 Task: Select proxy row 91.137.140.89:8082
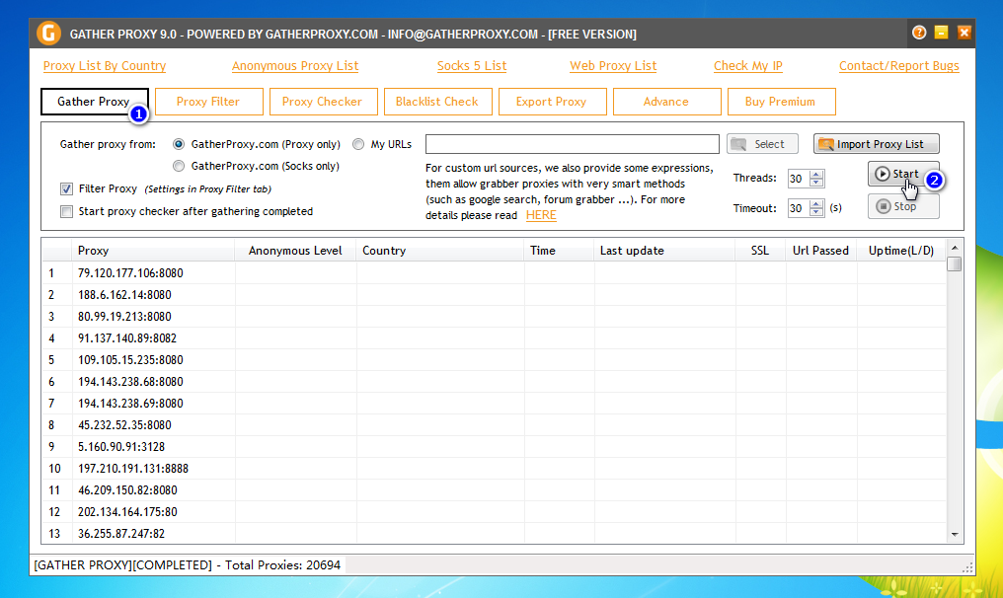[494, 338]
